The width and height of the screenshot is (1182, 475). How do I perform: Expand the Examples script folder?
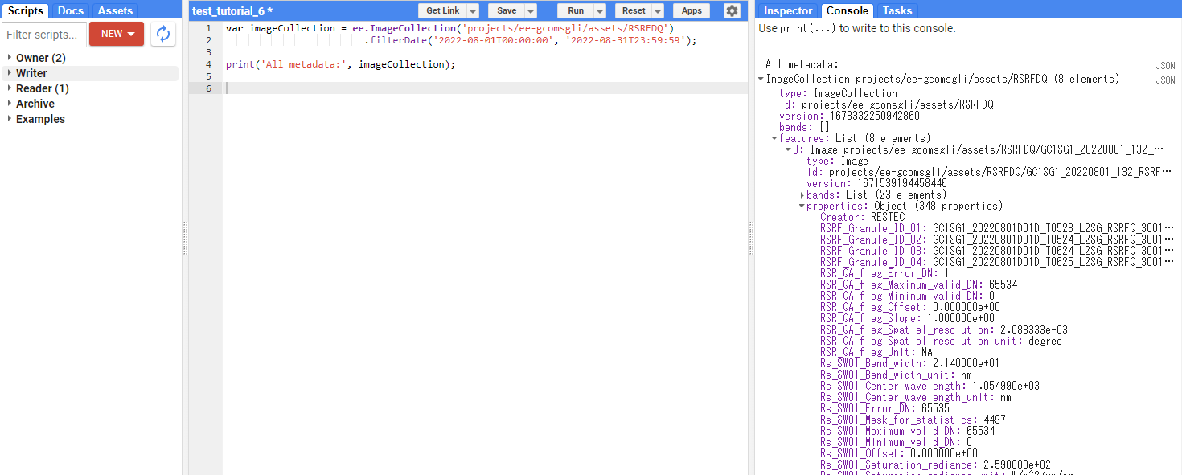[10, 119]
